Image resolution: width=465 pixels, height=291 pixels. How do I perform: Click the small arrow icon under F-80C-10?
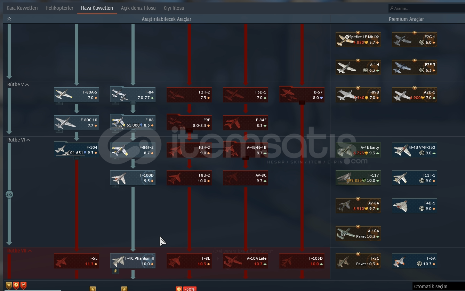[x=59, y=131]
